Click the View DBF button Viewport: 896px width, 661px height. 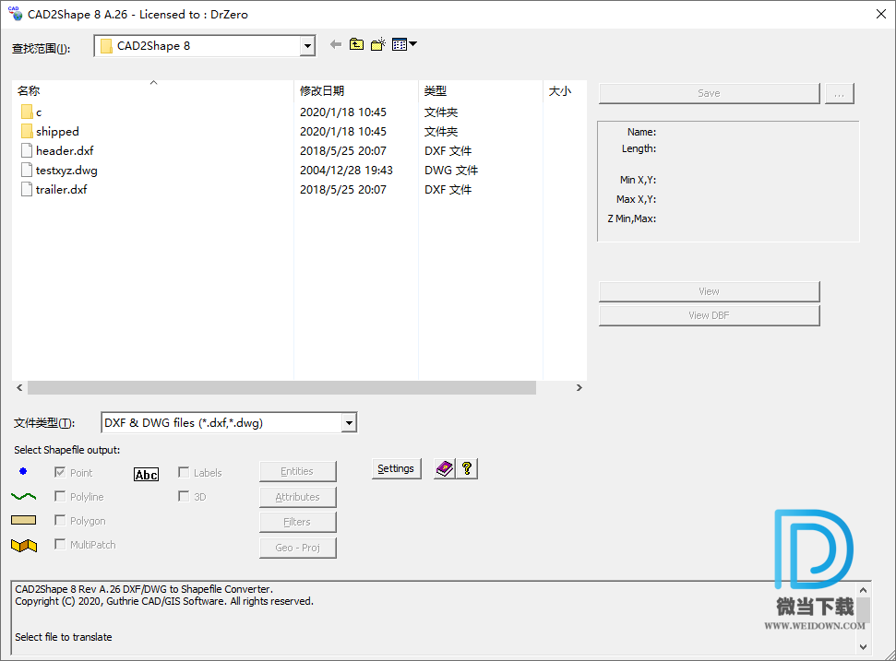pos(710,315)
